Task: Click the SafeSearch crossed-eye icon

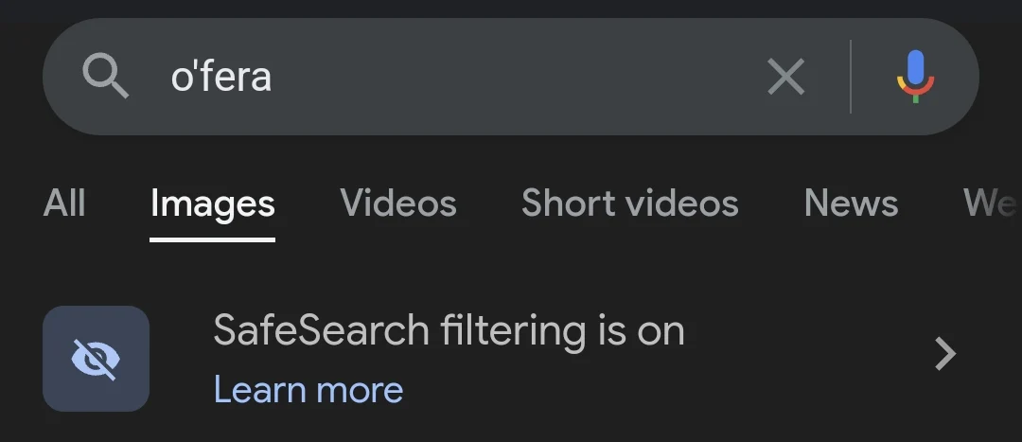Action: tap(96, 359)
